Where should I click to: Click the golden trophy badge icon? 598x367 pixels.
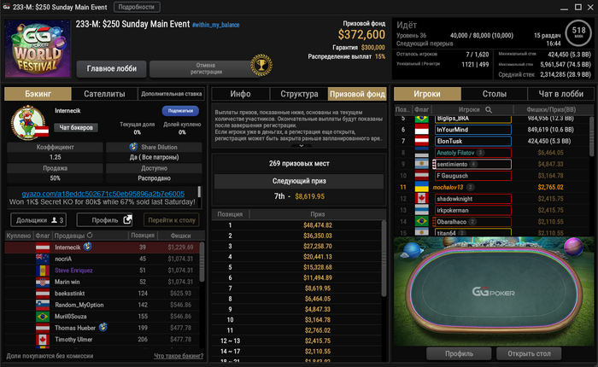[x=261, y=65]
